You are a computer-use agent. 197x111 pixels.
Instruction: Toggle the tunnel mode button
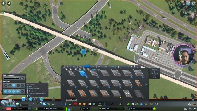pyautogui.click(x=22, y=86)
